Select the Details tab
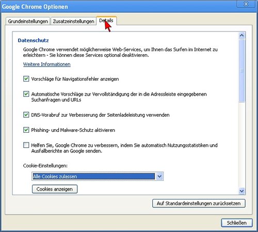This screenshot has width=258, height=232. point(106,21)
